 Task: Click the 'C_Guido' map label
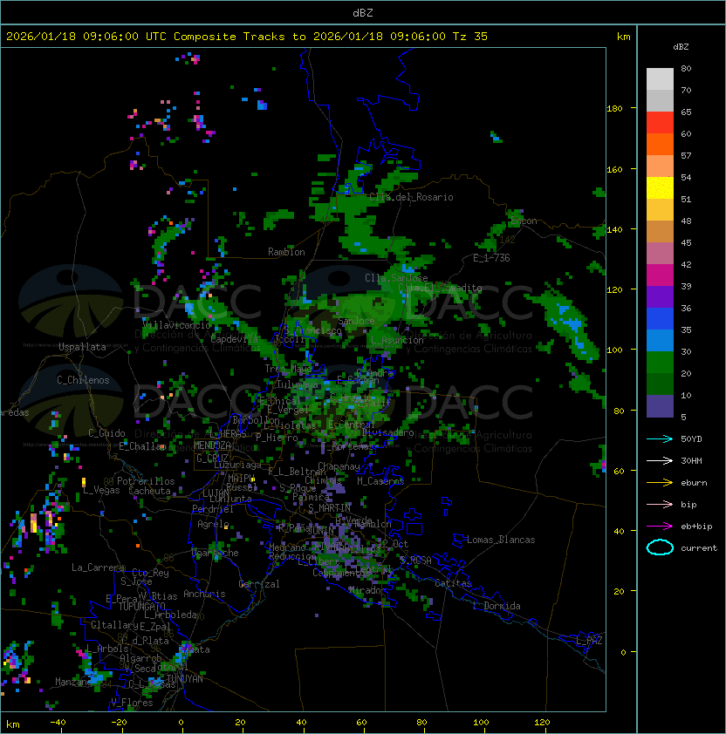click(106, 433)
